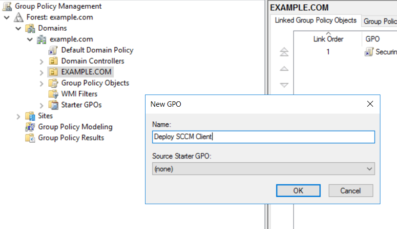The height and width of the screenshot is (229, 397).
Task: Open the Group Policy Results icon
Action: click(x=30, y=138)
